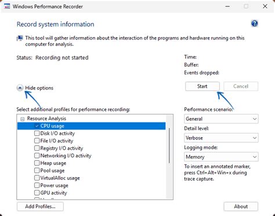
Task: Tick Networking I/O activity checkbox
Action: coord(37,156)
